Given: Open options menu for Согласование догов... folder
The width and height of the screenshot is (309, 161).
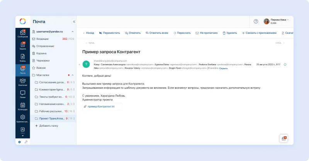Looking at the screenshot, I should pyautogui.click(x=74, y=82).
